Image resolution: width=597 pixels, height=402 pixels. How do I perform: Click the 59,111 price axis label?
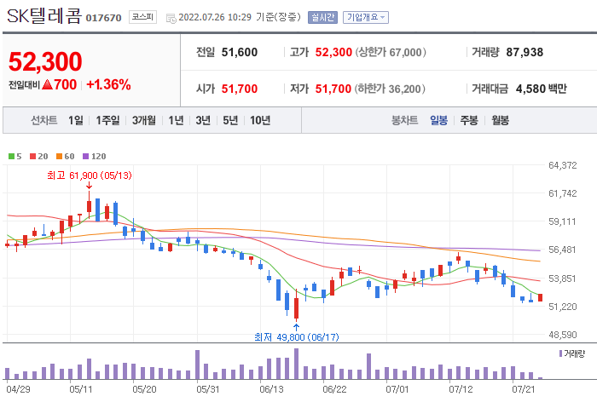[563, 221]
